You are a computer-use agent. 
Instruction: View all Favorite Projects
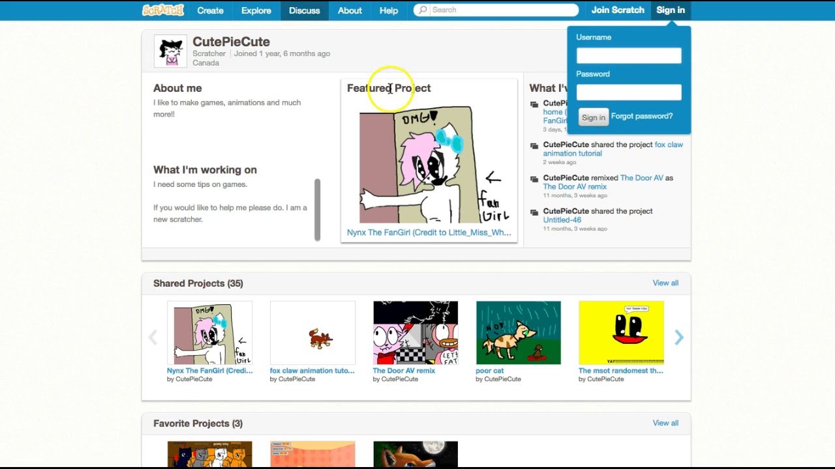[665, 423]
